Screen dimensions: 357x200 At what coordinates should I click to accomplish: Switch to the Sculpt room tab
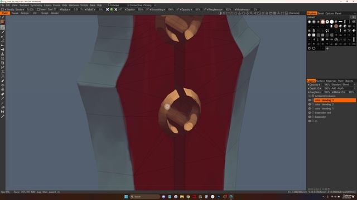point(45,13)
